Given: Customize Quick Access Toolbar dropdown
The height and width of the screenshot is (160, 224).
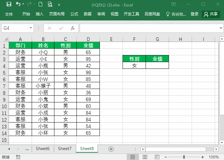Looking at the screenshot, I should pos(59,5).
